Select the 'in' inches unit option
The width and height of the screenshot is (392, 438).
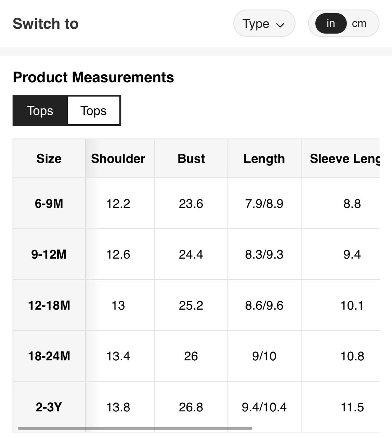click(x=330, y=24)
